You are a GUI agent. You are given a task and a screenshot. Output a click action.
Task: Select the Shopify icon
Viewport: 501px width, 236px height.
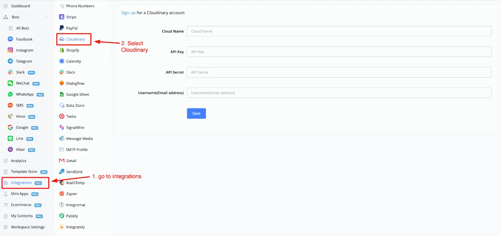[x=62, y=50]
